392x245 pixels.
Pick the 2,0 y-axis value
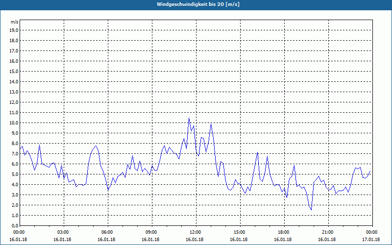coord(15,205)
